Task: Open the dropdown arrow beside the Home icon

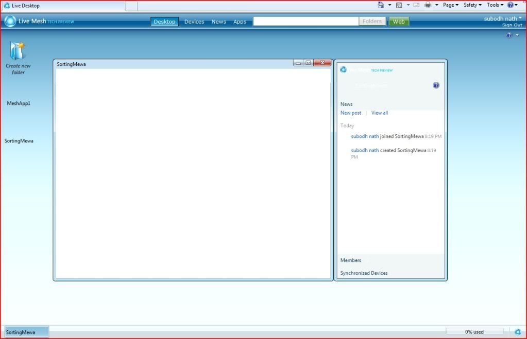Action: pyautogui.click(x=389, y=5)
